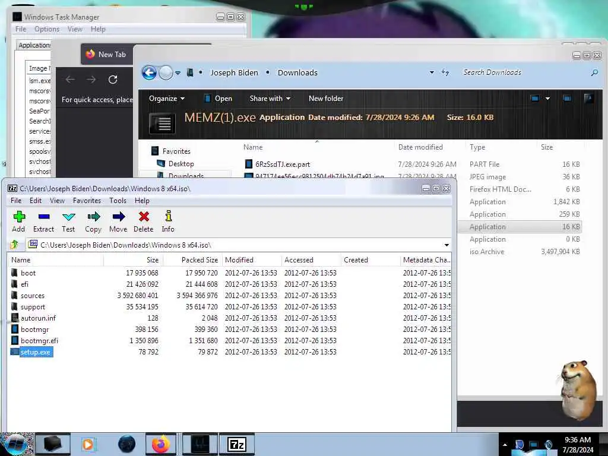Click Downloads in the breadcrumb path
The image size is (608, 456).
tap(297, 72)
